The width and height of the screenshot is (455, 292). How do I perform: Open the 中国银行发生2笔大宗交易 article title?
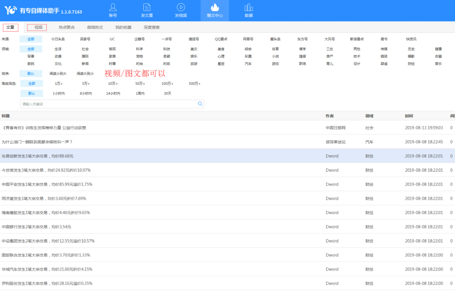pos(36,227)
